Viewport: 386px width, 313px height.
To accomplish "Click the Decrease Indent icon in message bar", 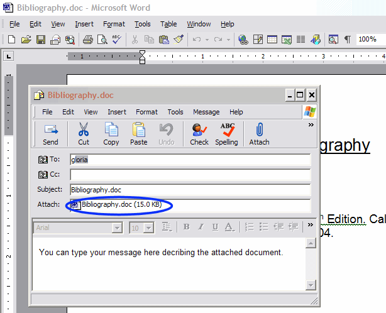I will pyautogui.click(x=278, y=227).
